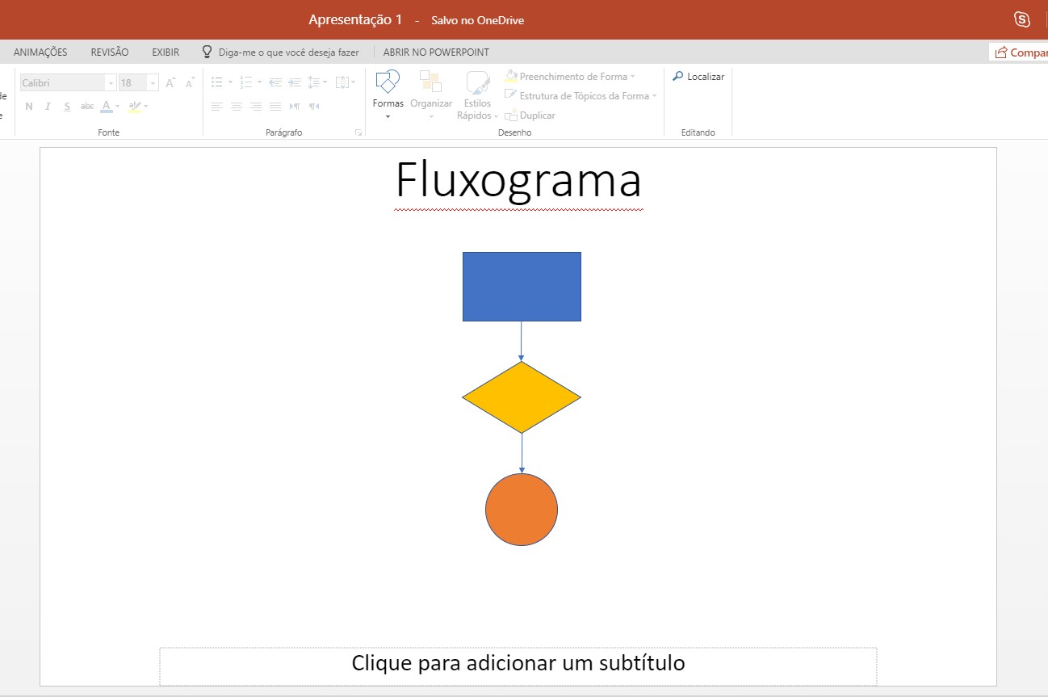Decrease font size with smaller A icon

pyautogui.click(x=190, y=82)
